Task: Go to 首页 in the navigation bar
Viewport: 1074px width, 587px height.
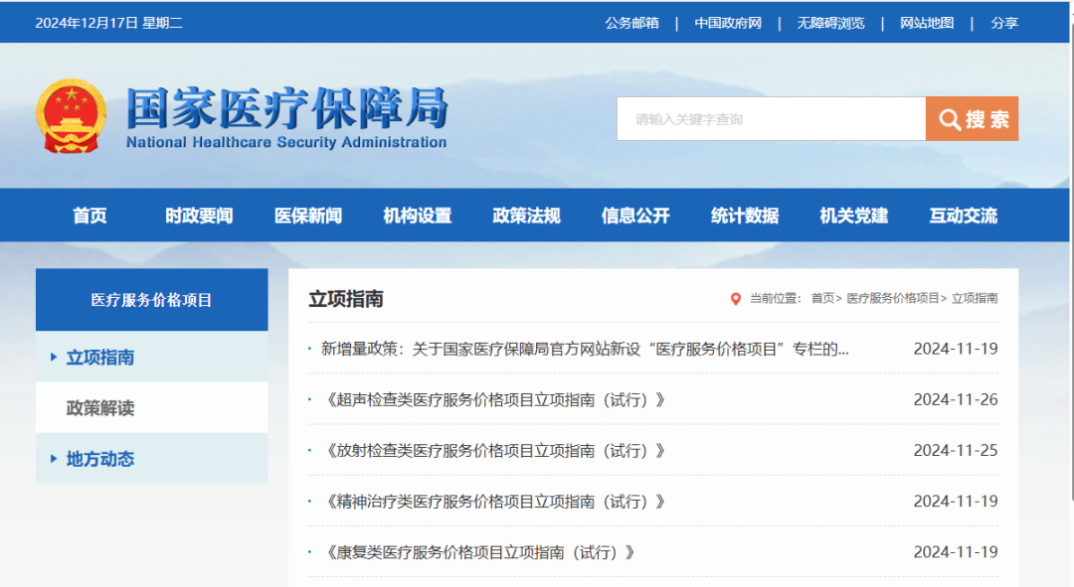Action: point(89,216)
